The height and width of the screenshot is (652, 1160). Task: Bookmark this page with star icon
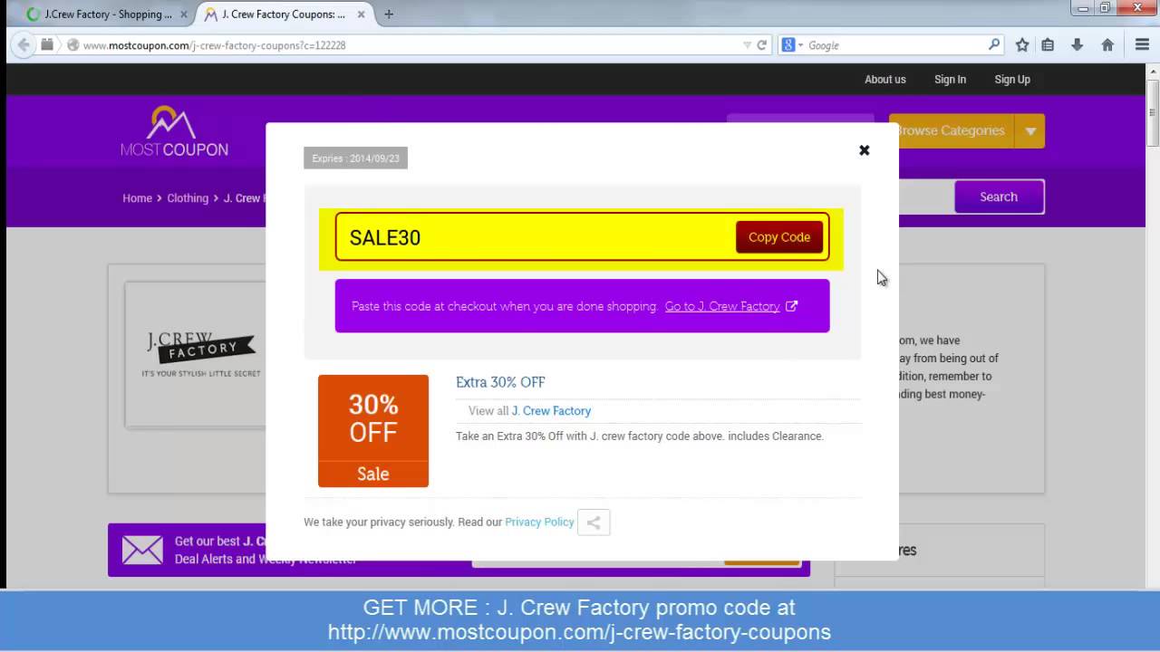pos(1022,44)
